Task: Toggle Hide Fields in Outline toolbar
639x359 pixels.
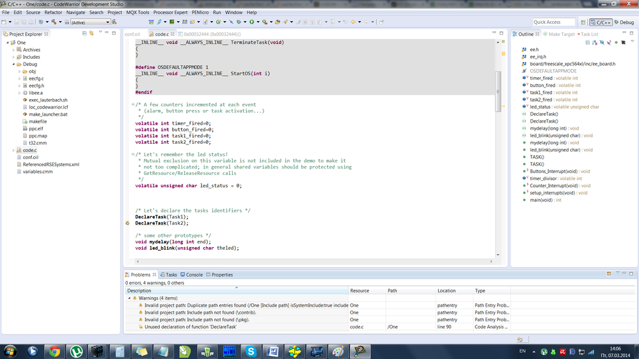Action: (x=602, y=42)
